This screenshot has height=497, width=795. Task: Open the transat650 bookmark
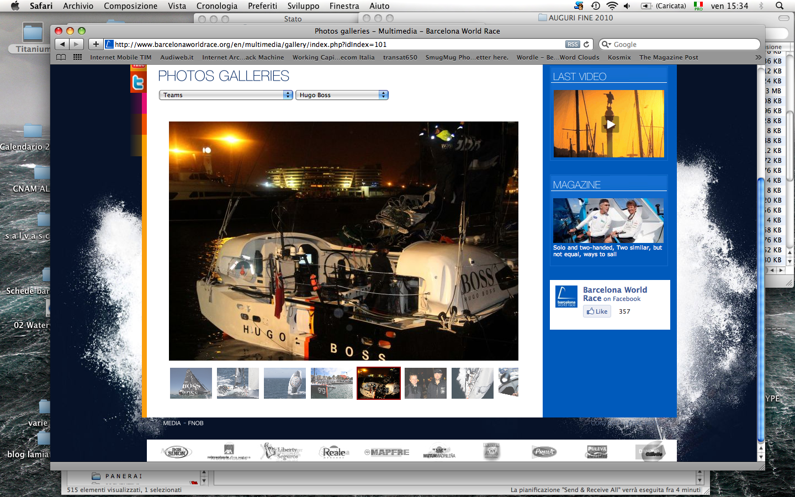(x=400, y=57)
